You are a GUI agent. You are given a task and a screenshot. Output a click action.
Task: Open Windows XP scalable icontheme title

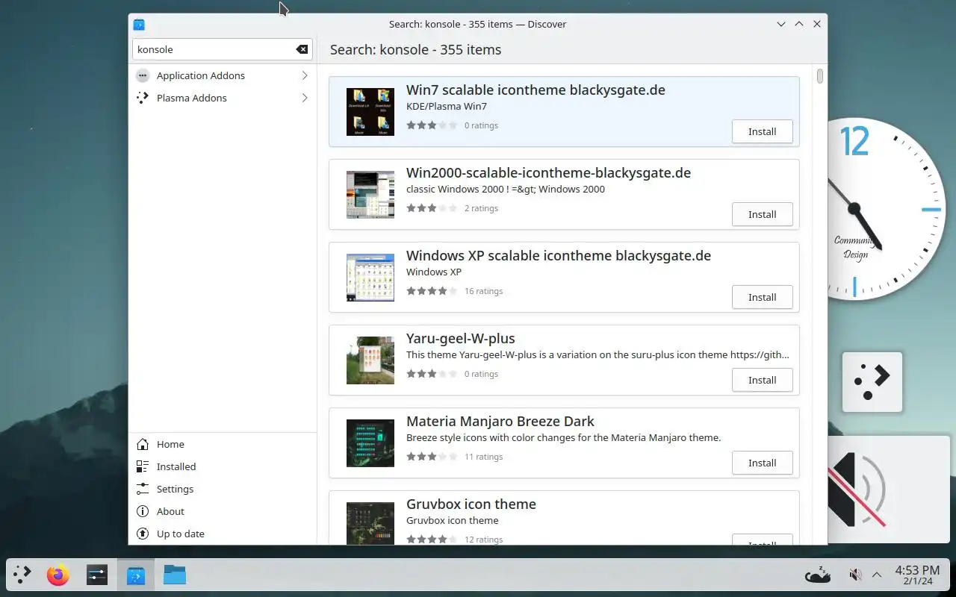point(559,255)
